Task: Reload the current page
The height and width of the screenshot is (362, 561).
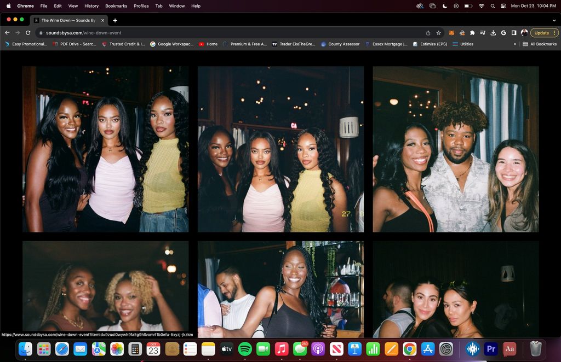Action: [x=28, y=33]
